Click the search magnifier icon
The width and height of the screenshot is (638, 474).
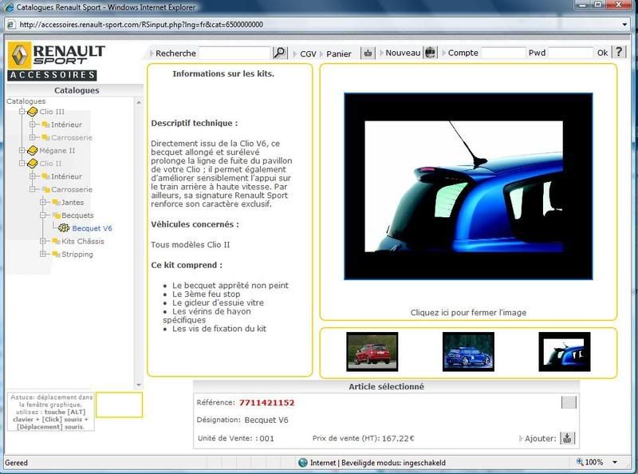280,53
